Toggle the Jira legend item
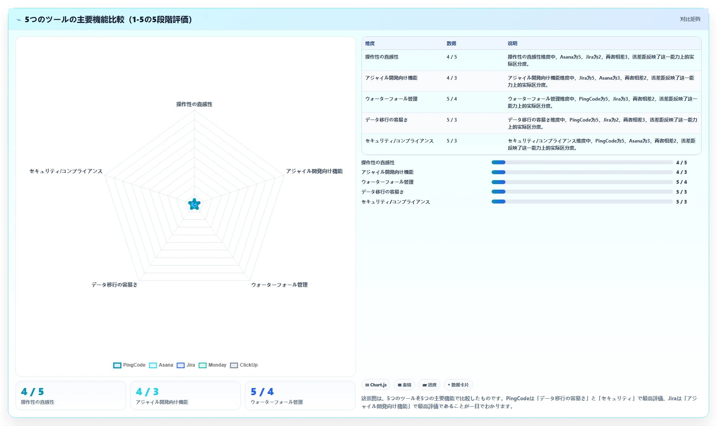Image resolution: width=717 pixels, height=426 pixels. tap(186, 365)
